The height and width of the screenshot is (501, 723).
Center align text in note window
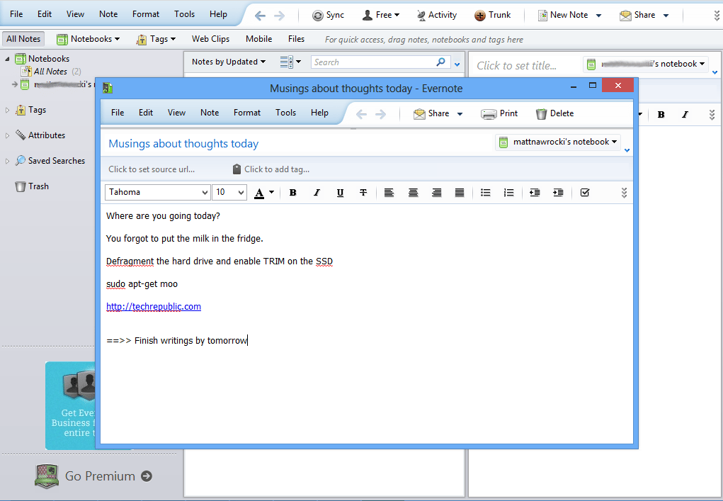coord(413,193)
